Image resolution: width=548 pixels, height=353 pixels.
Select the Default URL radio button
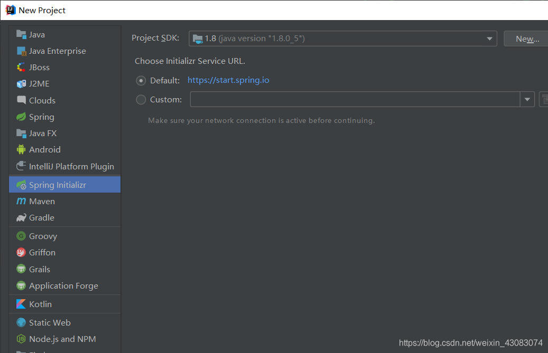[x=141, y=81]
